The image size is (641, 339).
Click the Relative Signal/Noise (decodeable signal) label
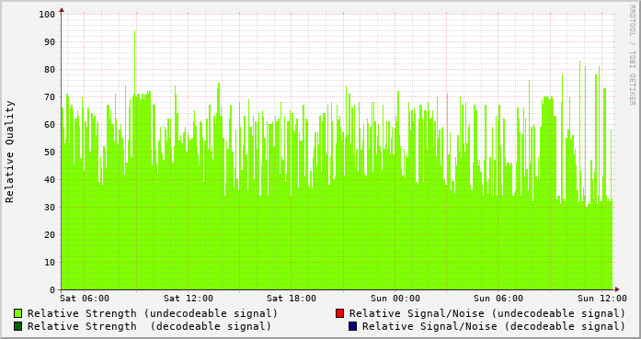pos(494,327)
